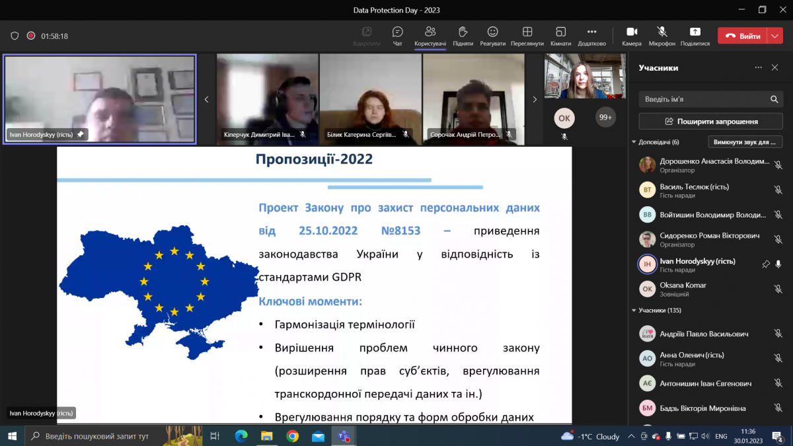Open Share (Поділитися) content tray

pyautogui.click(x=695, y=36)
